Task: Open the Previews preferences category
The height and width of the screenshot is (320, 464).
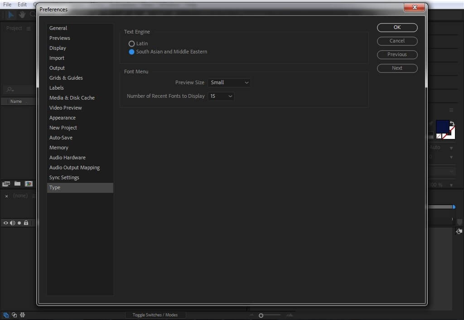Action: coord(80,38)
